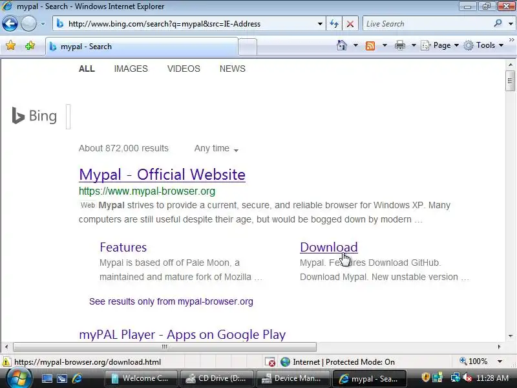
Task: Click the Bing logo
Action: click(x=34, y=116)
